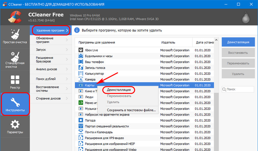Image resolution: width=258 pixels, height=151 pixels.
Task: Choose Удалить in the context menu
Action: tap(113, 102)
